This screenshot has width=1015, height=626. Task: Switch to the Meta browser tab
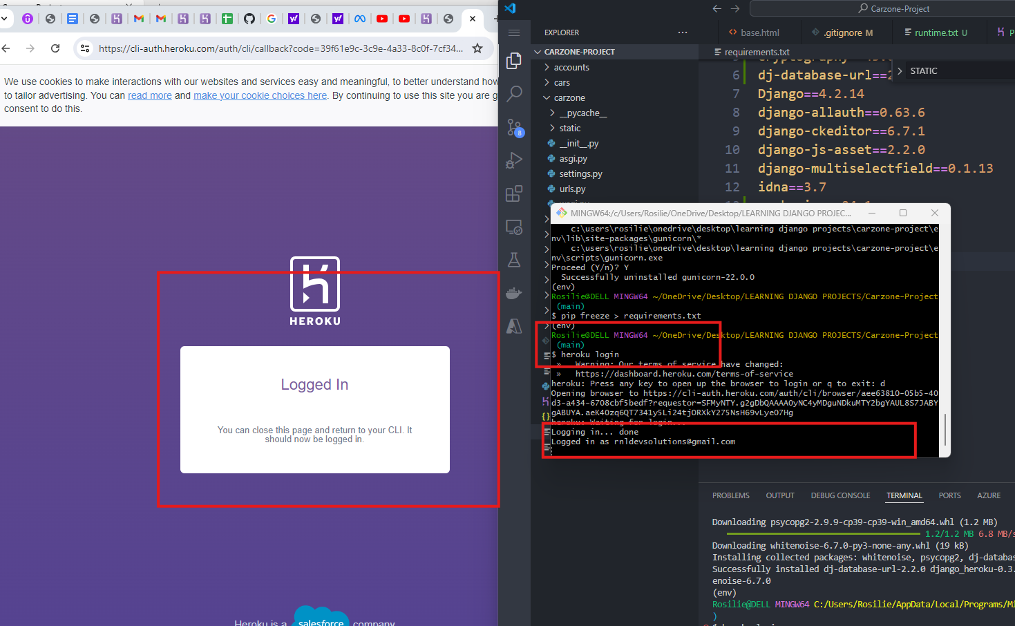click(x=360, y=19)
